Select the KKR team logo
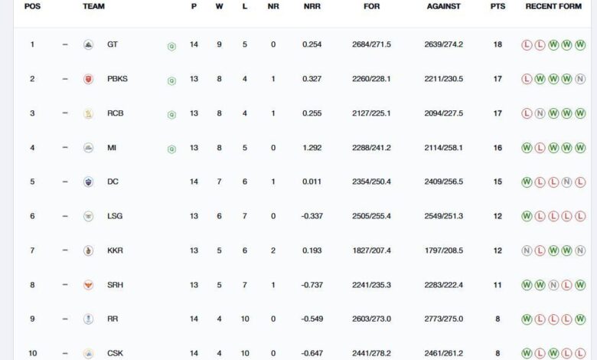Screen dimensions: 597x360 pos(88,250)
